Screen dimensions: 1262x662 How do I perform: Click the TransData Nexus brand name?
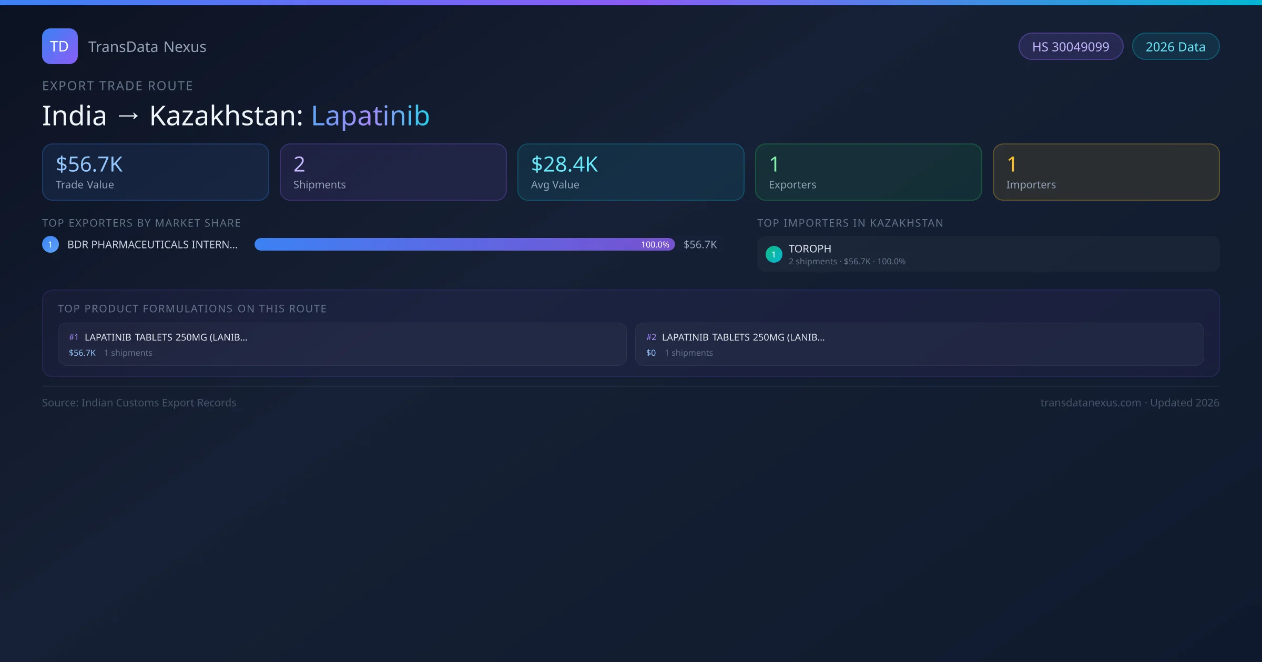point(147,47)
